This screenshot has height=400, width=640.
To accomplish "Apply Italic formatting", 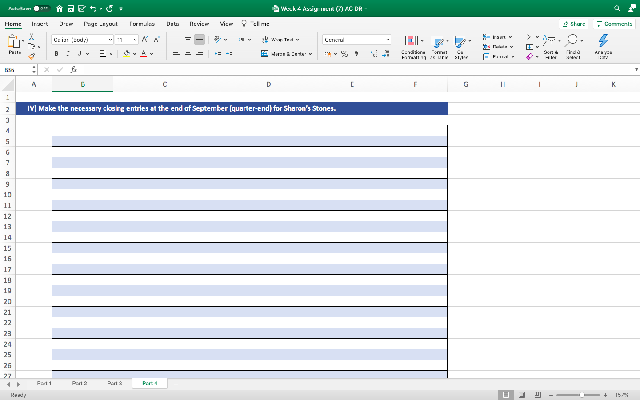I will 68,54.
